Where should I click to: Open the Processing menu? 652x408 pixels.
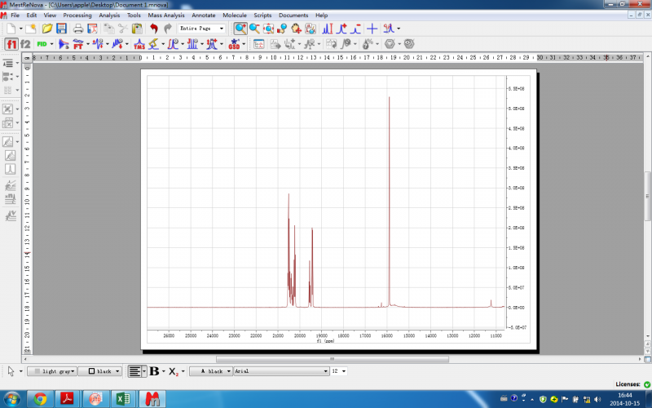[77, 15]
